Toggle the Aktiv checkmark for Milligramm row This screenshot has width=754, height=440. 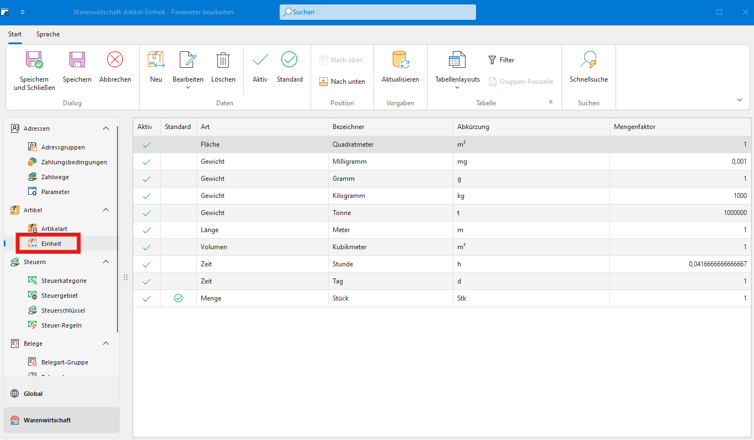tap(146, 162)
